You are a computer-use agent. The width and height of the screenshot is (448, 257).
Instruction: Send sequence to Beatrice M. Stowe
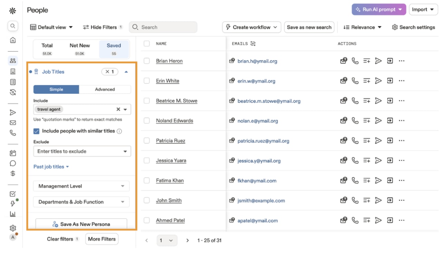point(378,101)
